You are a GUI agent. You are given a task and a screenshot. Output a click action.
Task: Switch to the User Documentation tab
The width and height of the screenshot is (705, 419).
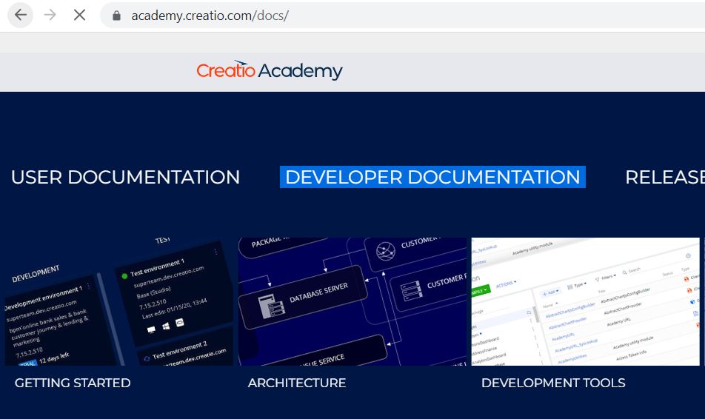click(125, 177)
